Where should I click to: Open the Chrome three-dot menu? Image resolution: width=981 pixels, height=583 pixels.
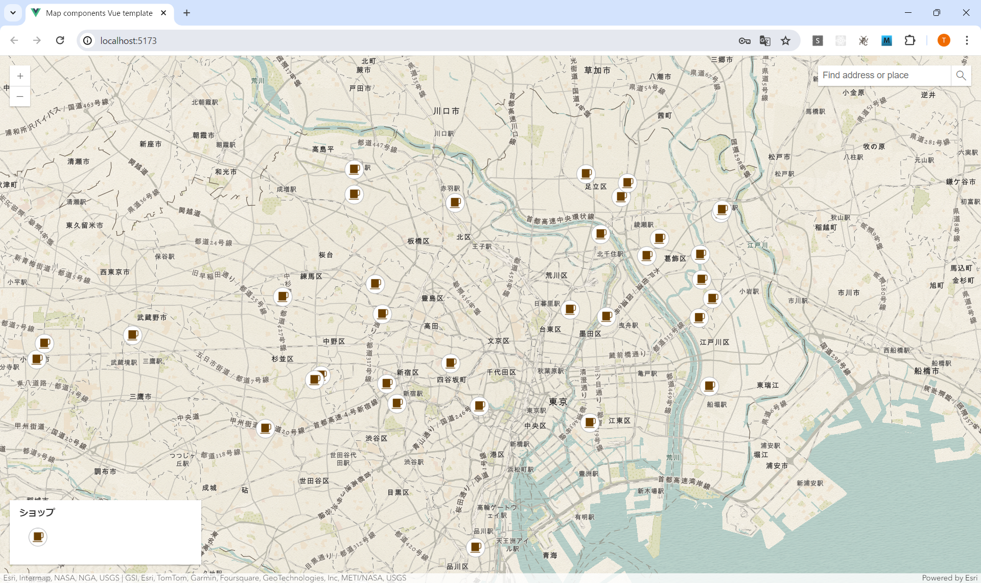[x=967, y=40]
